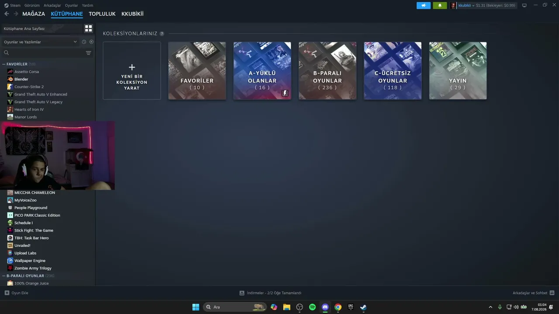Viewport: 559px width, 314px height.
Task: Open the A-YÜKLÜ OLANLAR collection
Action: (x=262, y=71)
